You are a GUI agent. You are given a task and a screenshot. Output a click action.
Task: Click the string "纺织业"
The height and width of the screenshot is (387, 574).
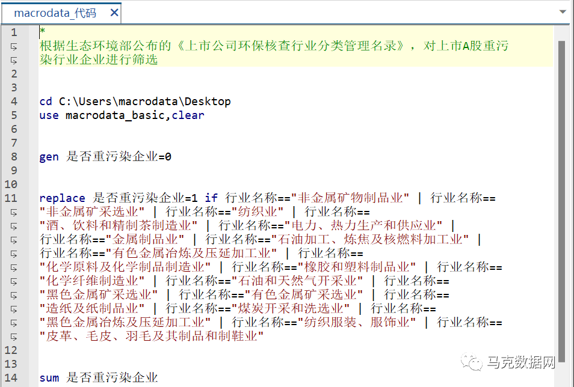click(x=258, y=212)
